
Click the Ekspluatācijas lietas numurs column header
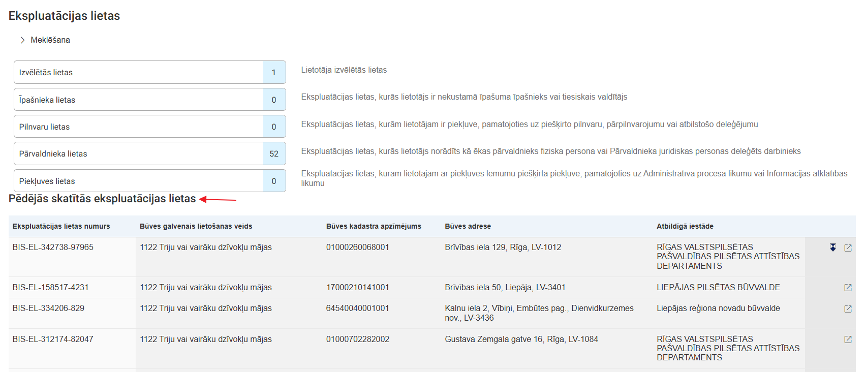click(61, 227)
